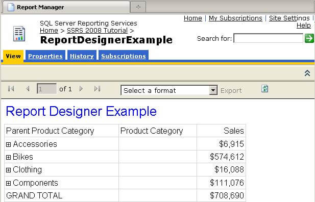Open the Subscriptions tab

(x=124, y=56)
